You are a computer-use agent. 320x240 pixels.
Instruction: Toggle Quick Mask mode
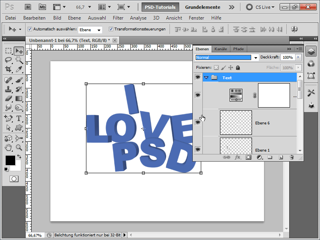(x=14, y=179)
